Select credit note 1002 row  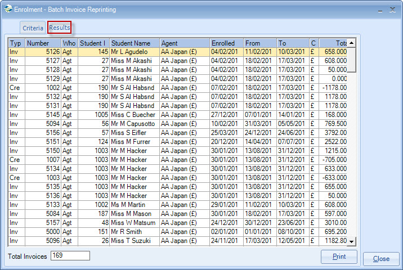pyautogui.click(x=134, y=88)
